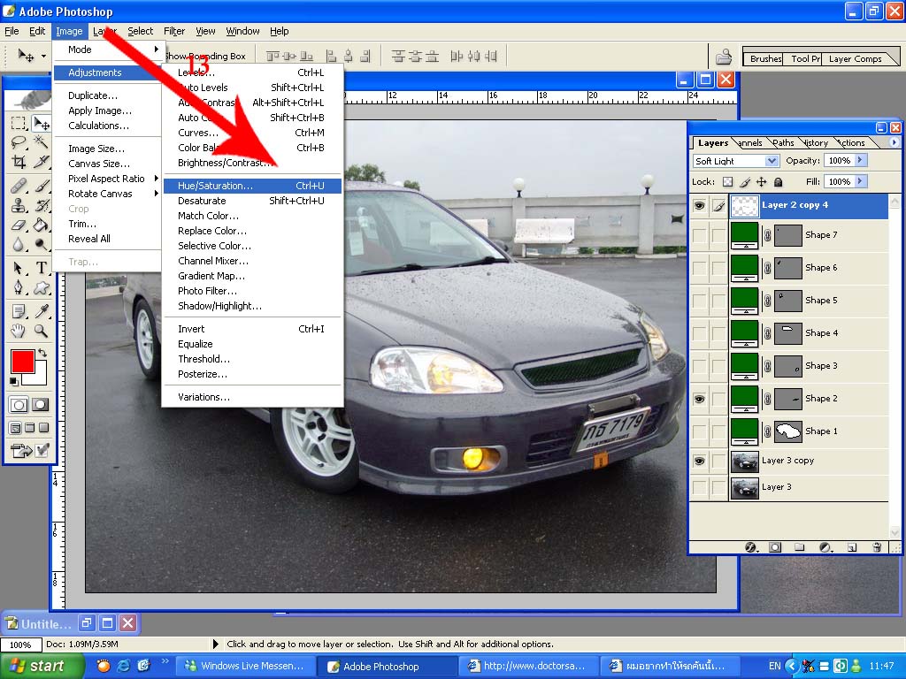Screen dimensions: 906x679
Task: Select the Type tool
Action: click(41, 268)
